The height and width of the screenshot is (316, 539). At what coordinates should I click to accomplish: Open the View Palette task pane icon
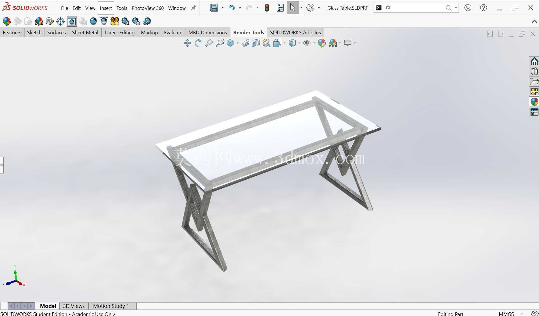coord(534,92)
